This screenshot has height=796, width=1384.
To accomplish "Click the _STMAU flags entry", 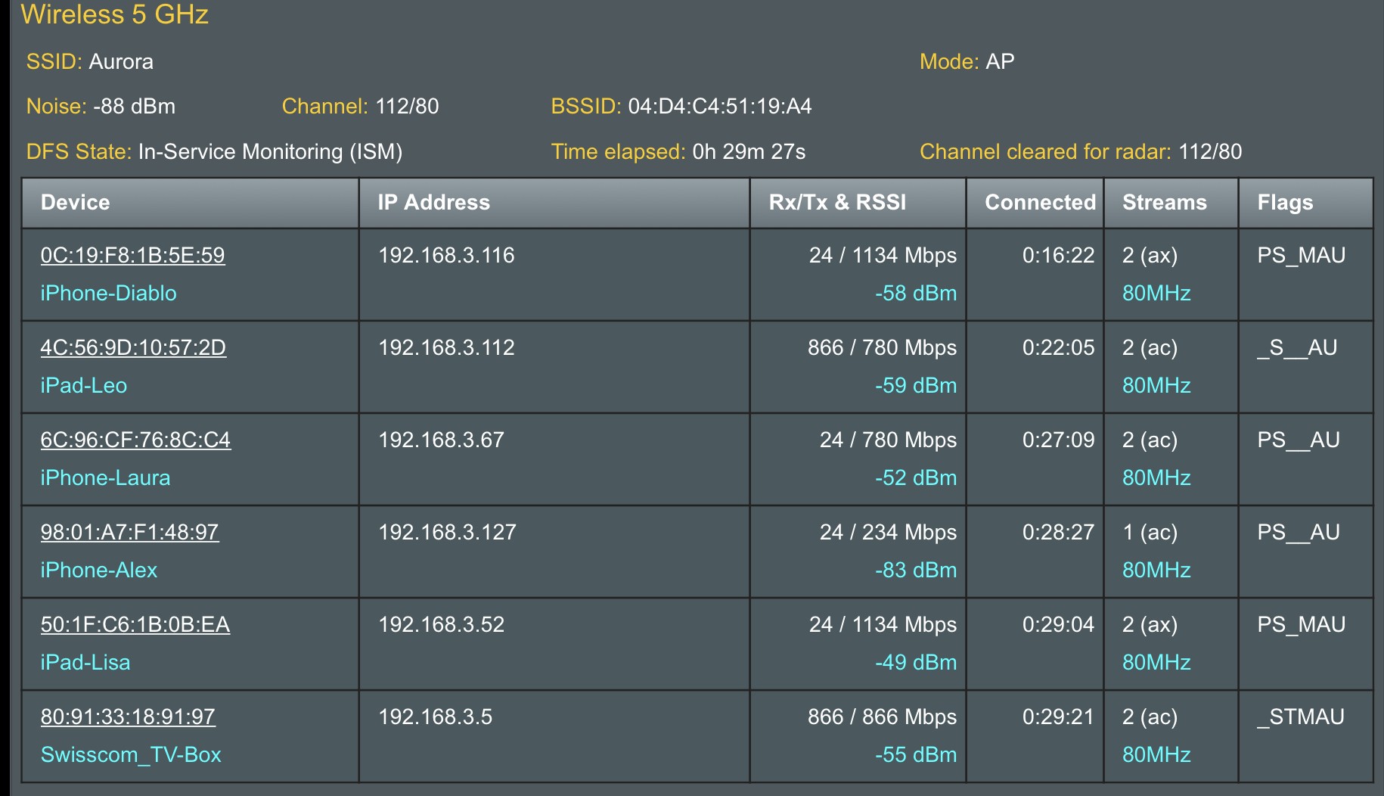I will pyautogui.click(x=1300, y=717).
